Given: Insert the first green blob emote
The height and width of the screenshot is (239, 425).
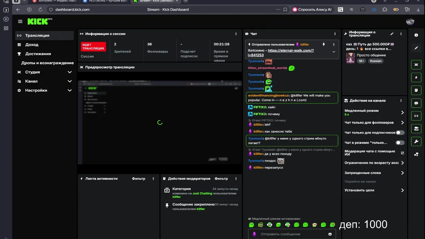Looking at the screenshot, I should 251,225.
